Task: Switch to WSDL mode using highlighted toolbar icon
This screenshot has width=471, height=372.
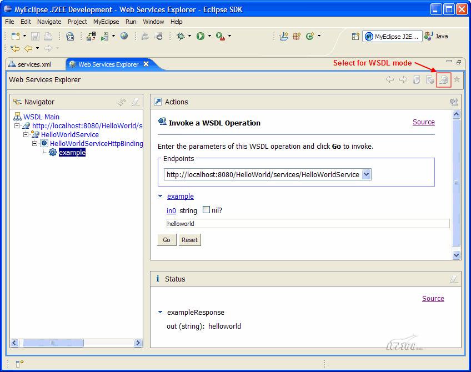Action: point(443,79)
